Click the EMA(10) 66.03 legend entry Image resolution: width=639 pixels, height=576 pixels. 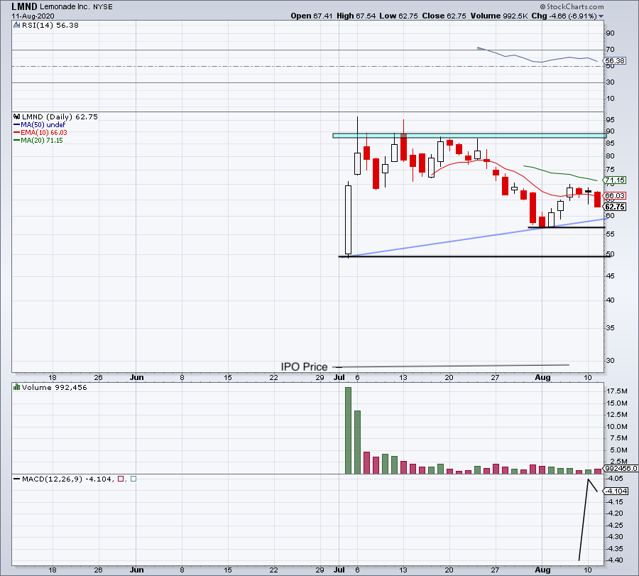44,133
